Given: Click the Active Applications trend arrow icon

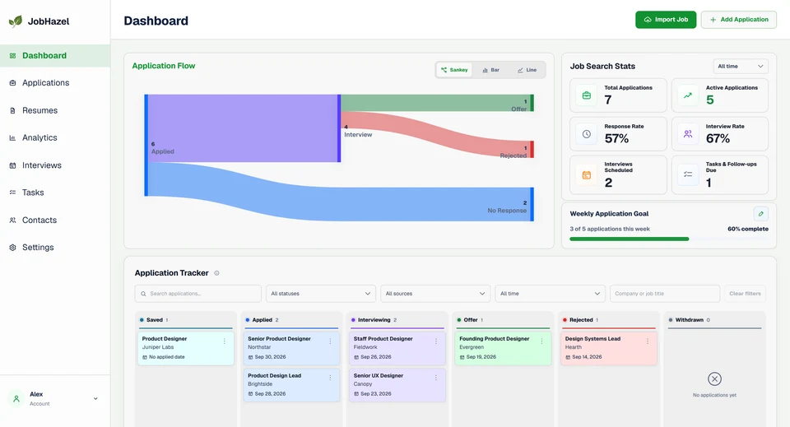Looking at the screenshot, I should [688, 95].
